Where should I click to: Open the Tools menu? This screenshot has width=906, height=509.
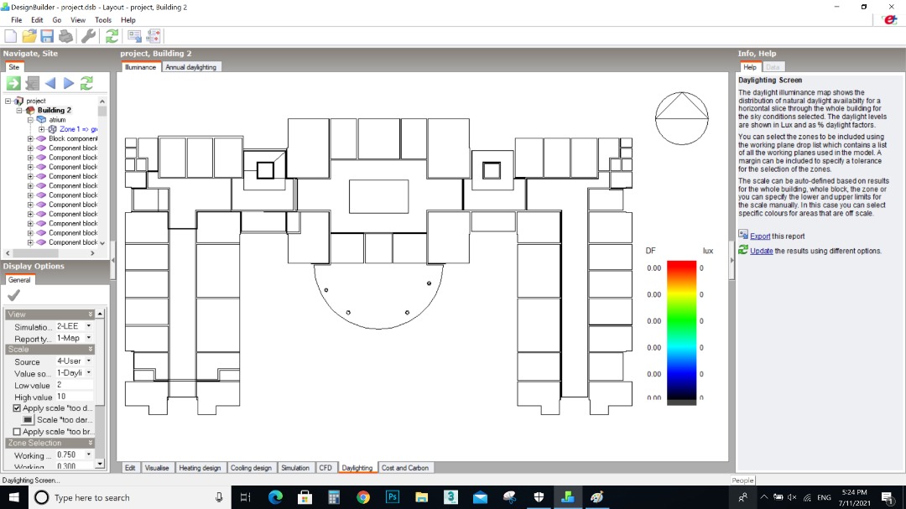(x=103, y=19)
